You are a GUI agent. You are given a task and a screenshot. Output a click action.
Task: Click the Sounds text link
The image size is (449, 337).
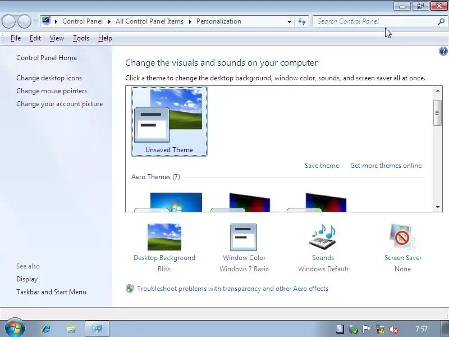click(x=323, y=258)
